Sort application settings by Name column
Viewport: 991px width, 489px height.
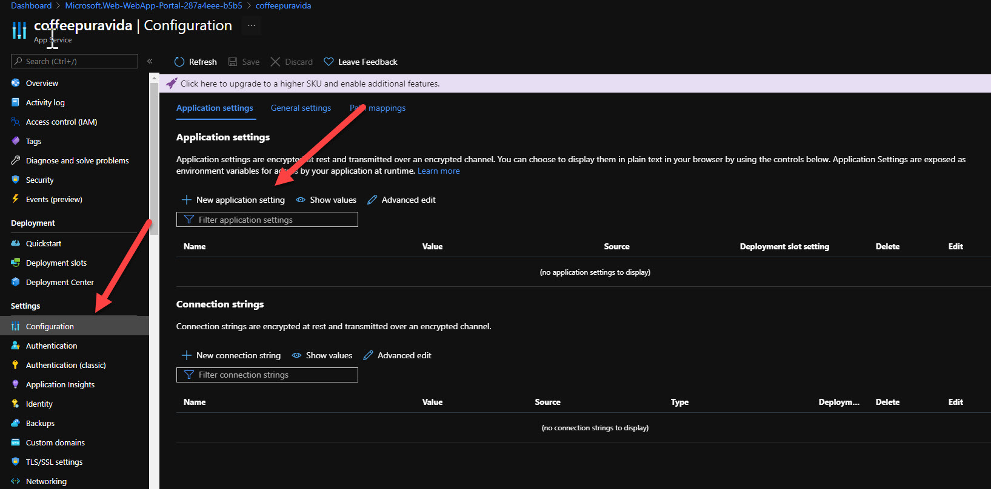point(195,246)
